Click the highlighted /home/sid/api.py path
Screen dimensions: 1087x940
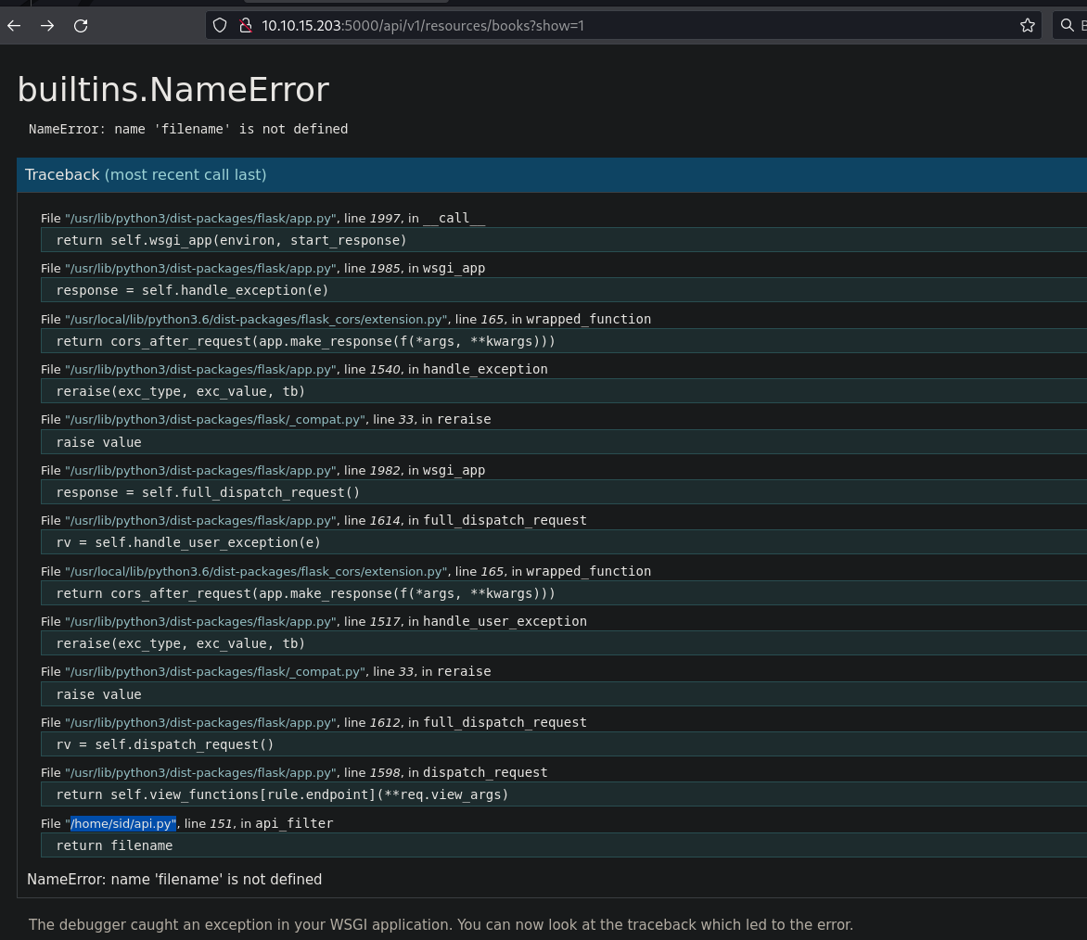[122, 823]
